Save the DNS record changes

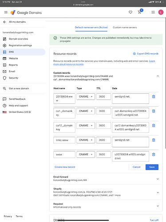[x=152, y=167]
